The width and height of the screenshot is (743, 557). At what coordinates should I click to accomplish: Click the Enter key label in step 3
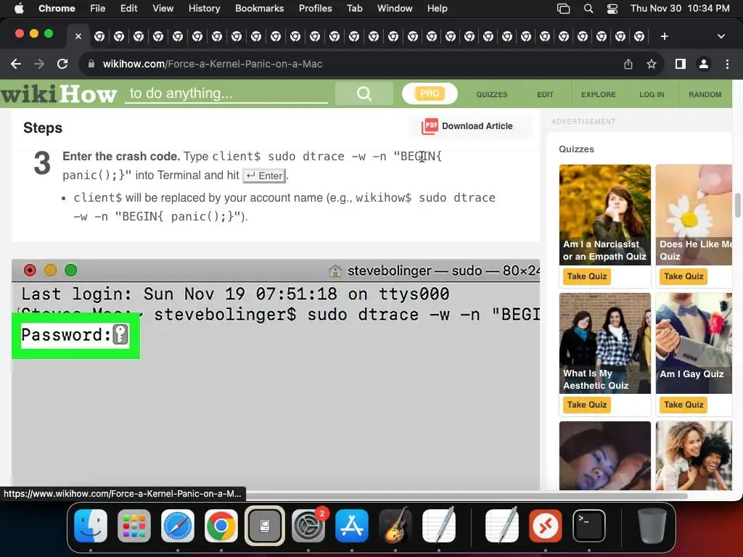click(x=264, y=176)
